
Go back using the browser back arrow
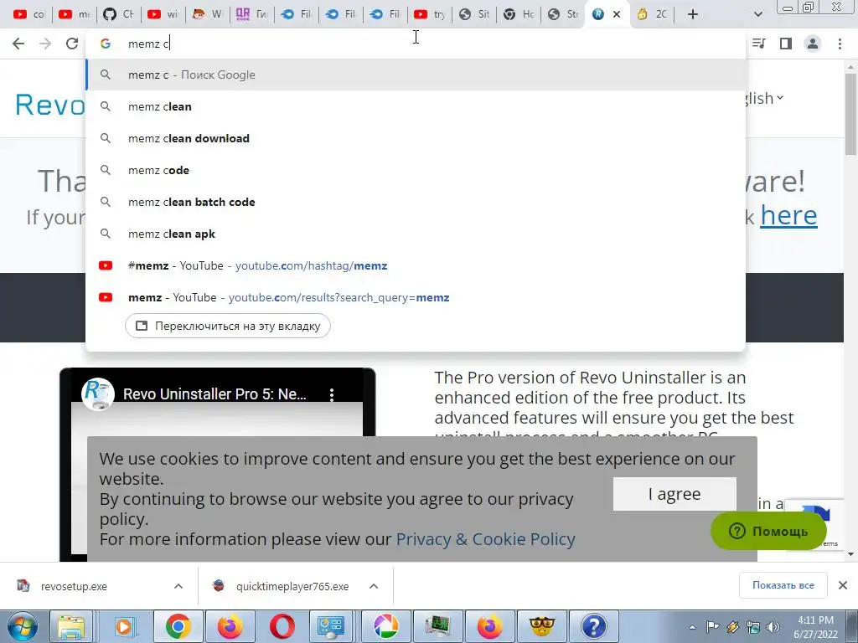coord(18,44)
